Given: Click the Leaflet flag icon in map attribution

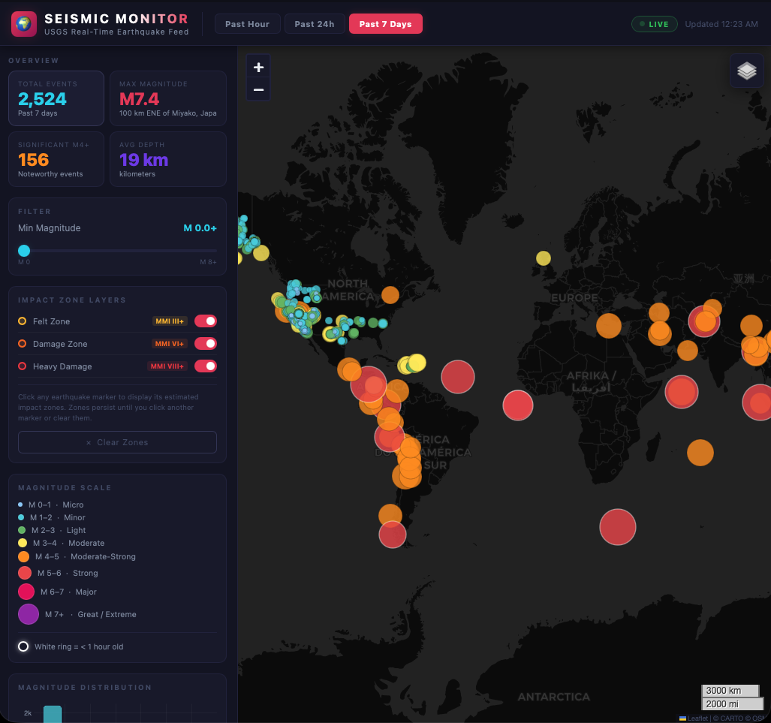Looking at the screenshot, I should point(682,718).
